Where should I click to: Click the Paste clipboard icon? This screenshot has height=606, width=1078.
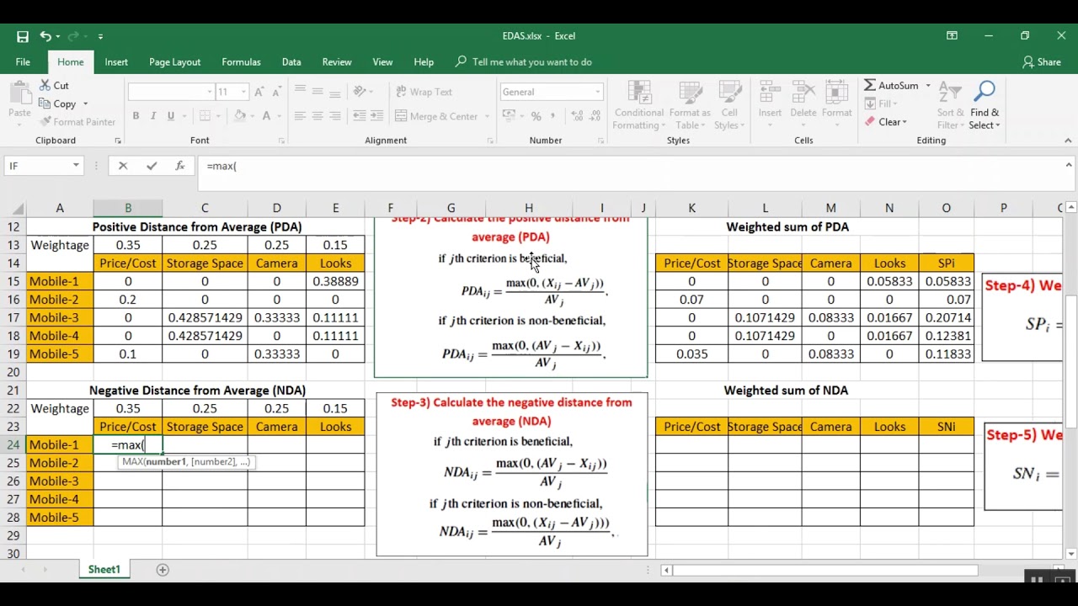coord(19,93)
